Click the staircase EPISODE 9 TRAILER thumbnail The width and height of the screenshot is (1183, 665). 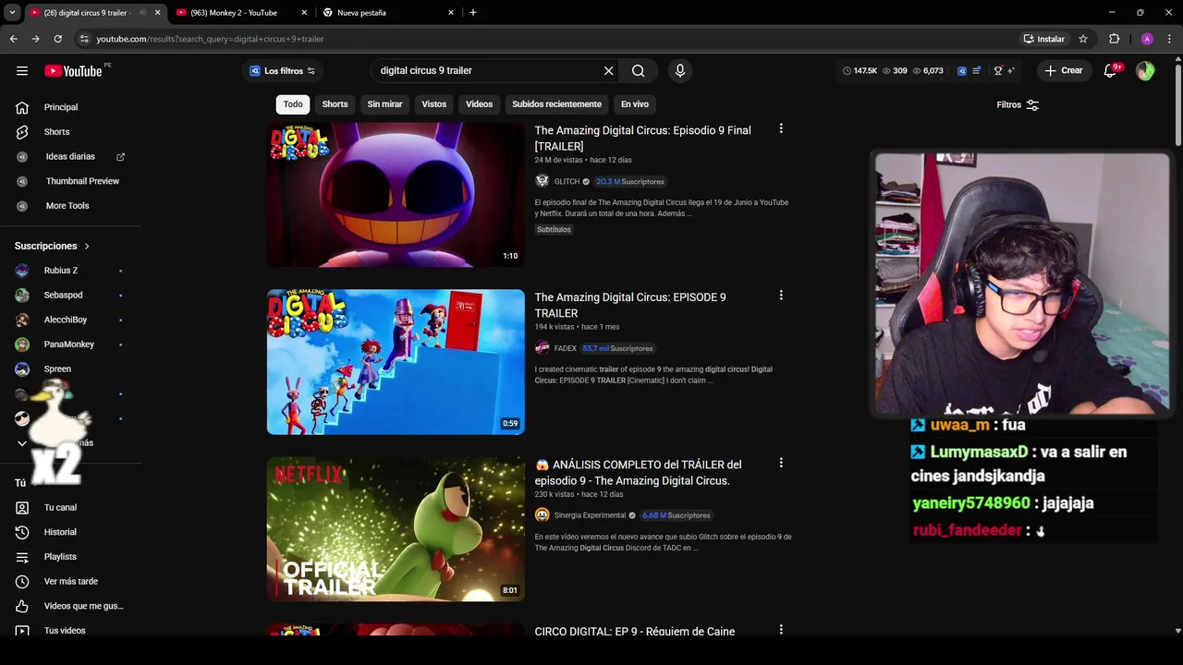[396, 362]
